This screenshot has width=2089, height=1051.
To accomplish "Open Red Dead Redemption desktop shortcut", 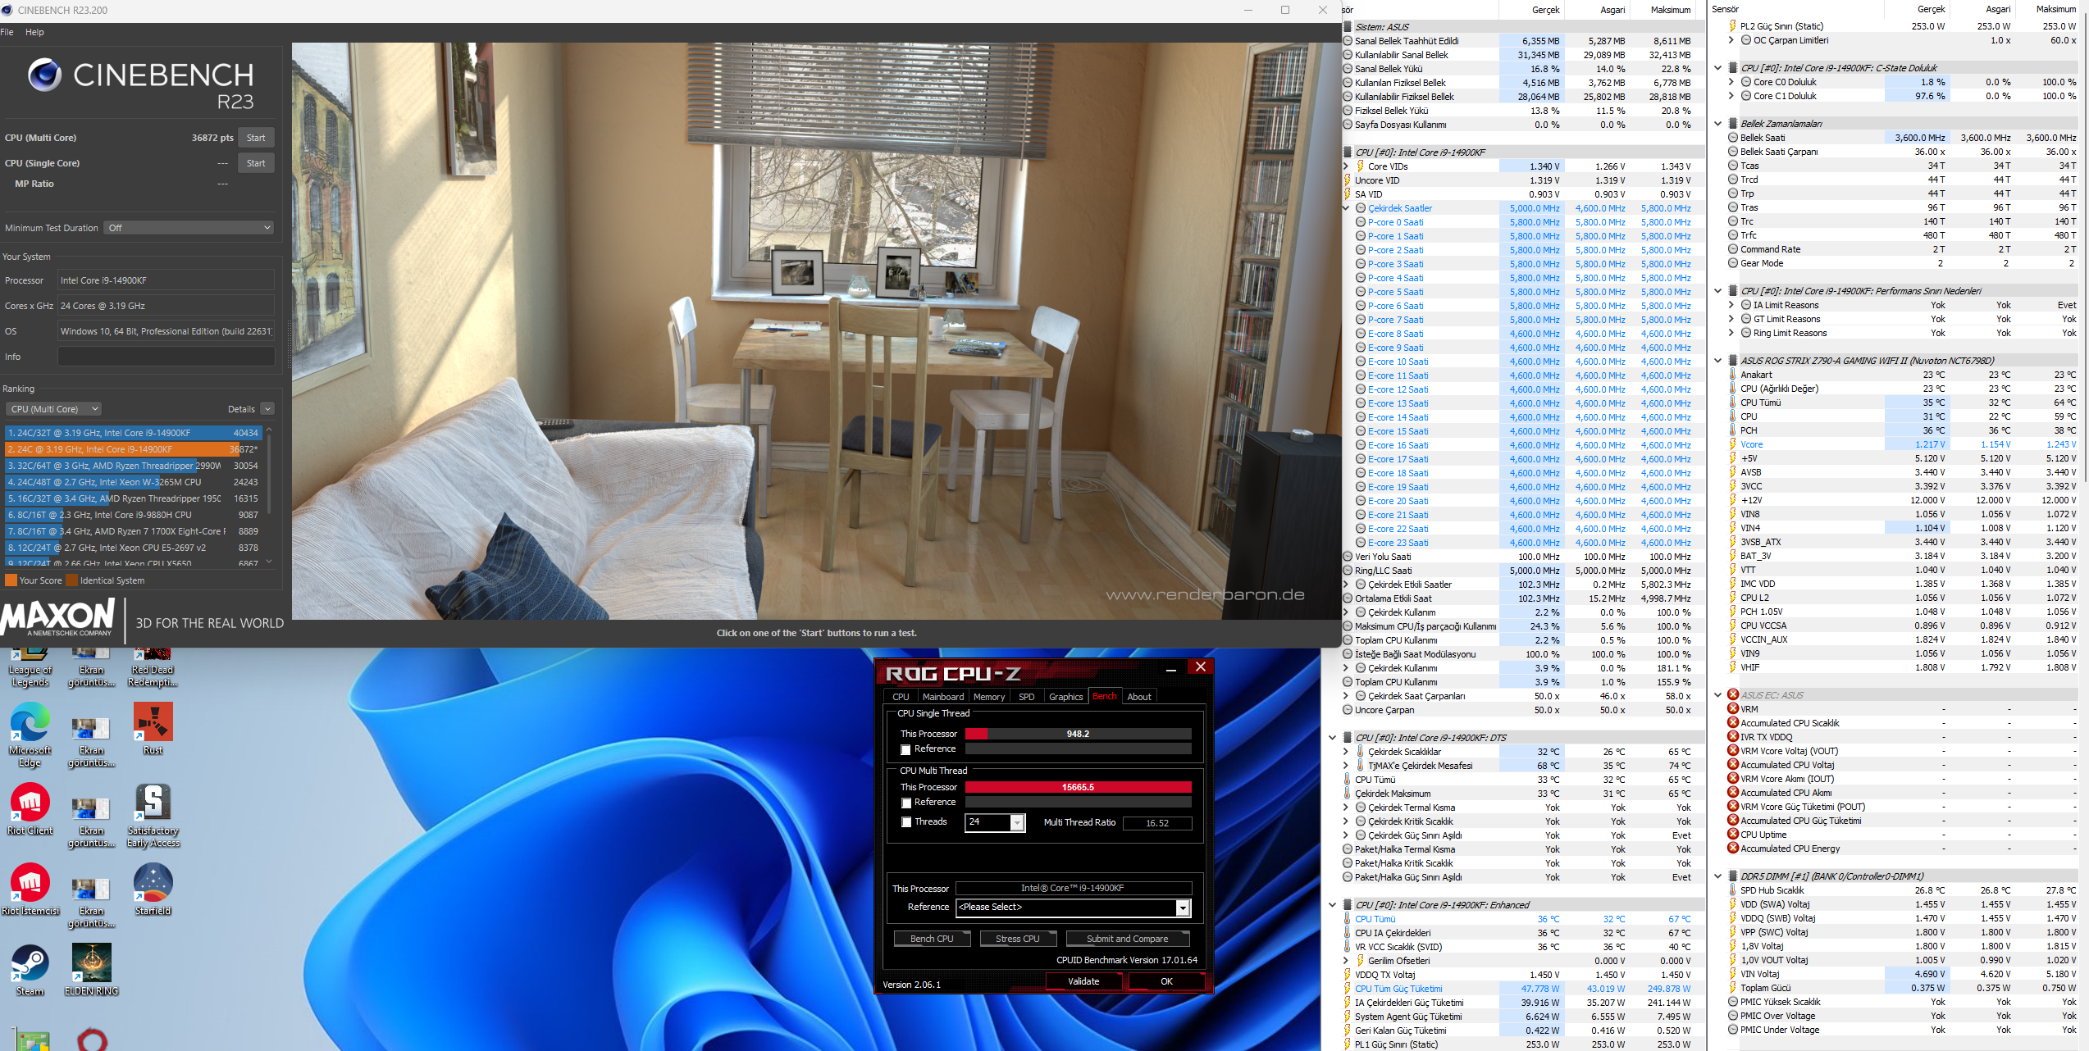I will pos(153,667).
